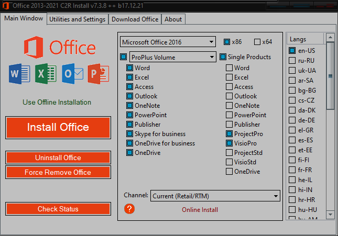Toggle the Single Products checkbox
338x236 pixels.
click(223, 57)
